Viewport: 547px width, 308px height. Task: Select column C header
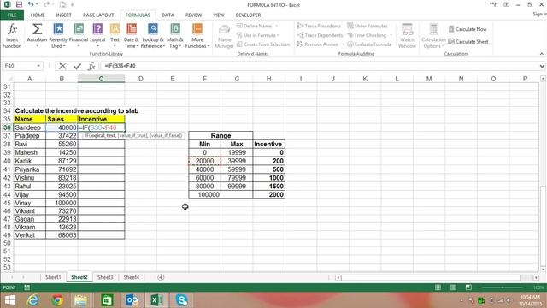click(x=101, y=79)
